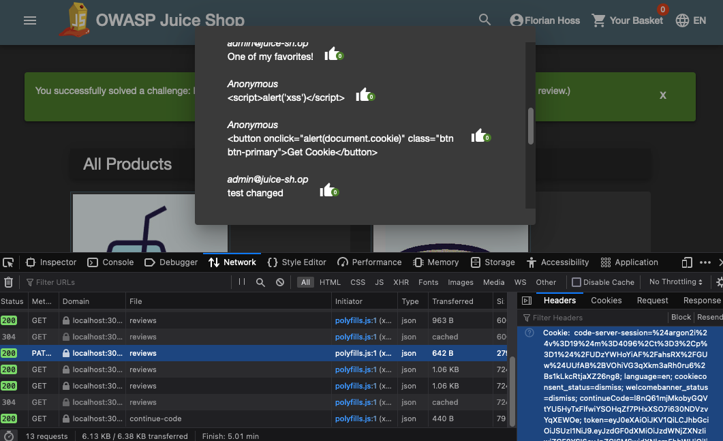723x441 pixels.
Task: Switch to the Cookies details tab
Action: [x=606, y=301]
